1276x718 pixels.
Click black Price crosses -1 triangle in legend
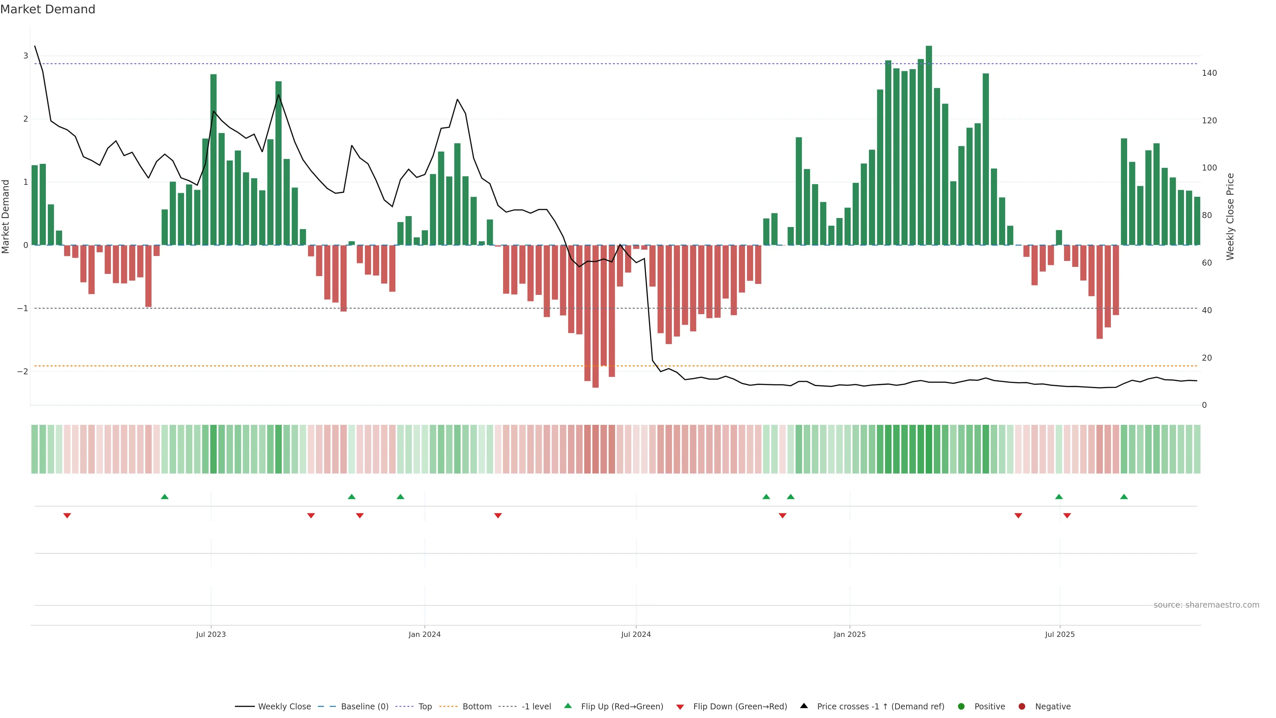(x=804, y=706)
